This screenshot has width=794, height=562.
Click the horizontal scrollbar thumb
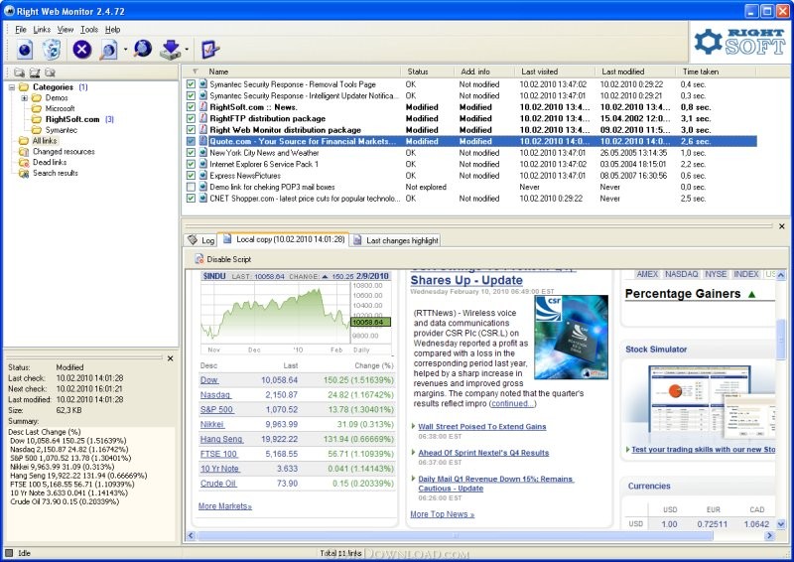455,535
